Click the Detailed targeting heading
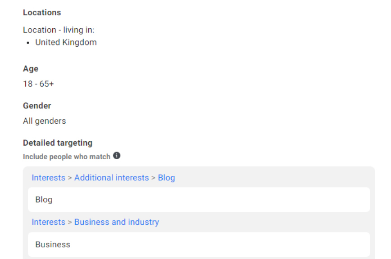The width and height of the screenshot is (391, 259). tap(58, 143)
